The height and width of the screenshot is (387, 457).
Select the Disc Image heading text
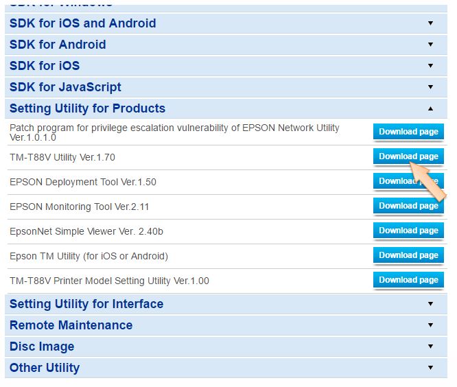42,347
